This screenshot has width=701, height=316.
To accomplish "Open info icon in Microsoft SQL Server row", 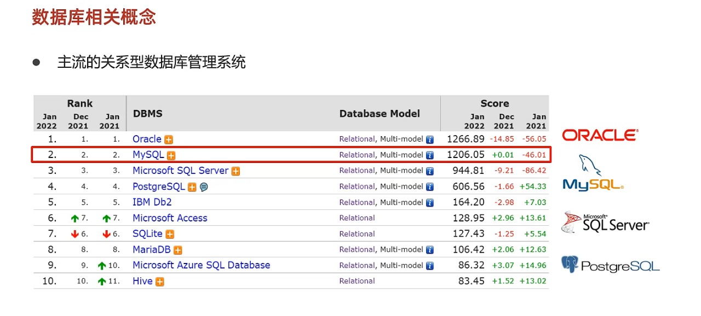I will [430, 171].
